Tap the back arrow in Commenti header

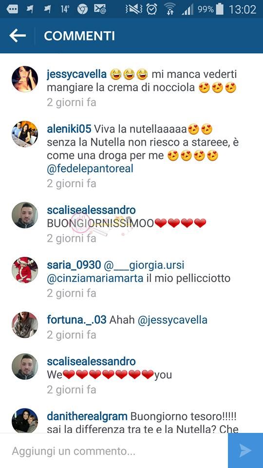(18, 36)
